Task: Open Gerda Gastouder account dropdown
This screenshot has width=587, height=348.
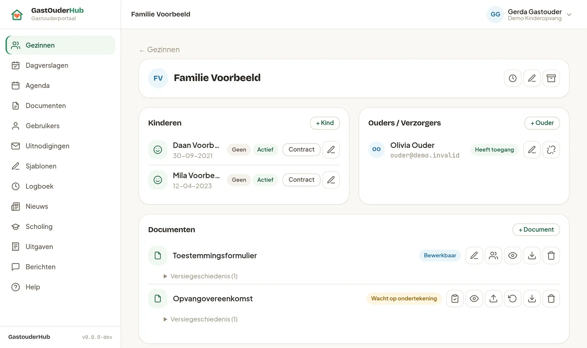Action: click(x=529, y=15)
